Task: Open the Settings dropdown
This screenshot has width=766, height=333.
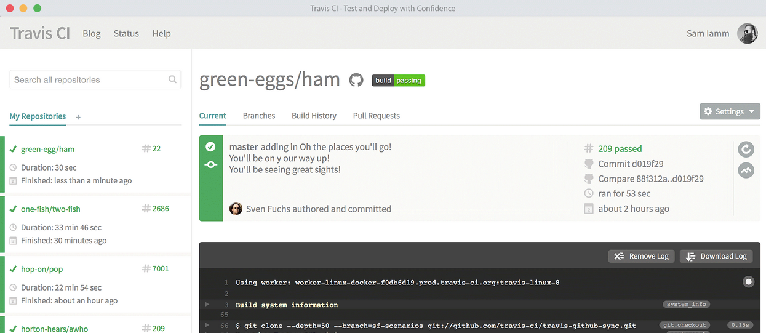Action: [x=730, y=111]
